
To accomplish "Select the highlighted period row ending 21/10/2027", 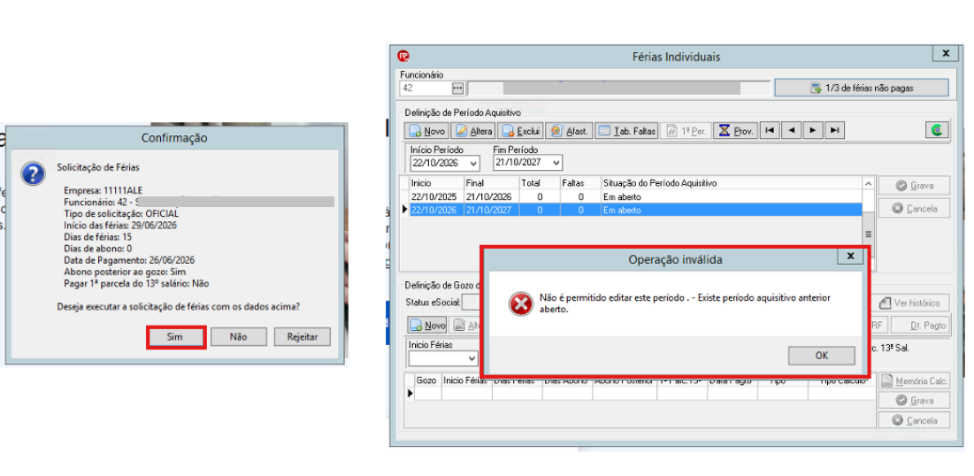I will pyautogui.click(x=635, y=210).
